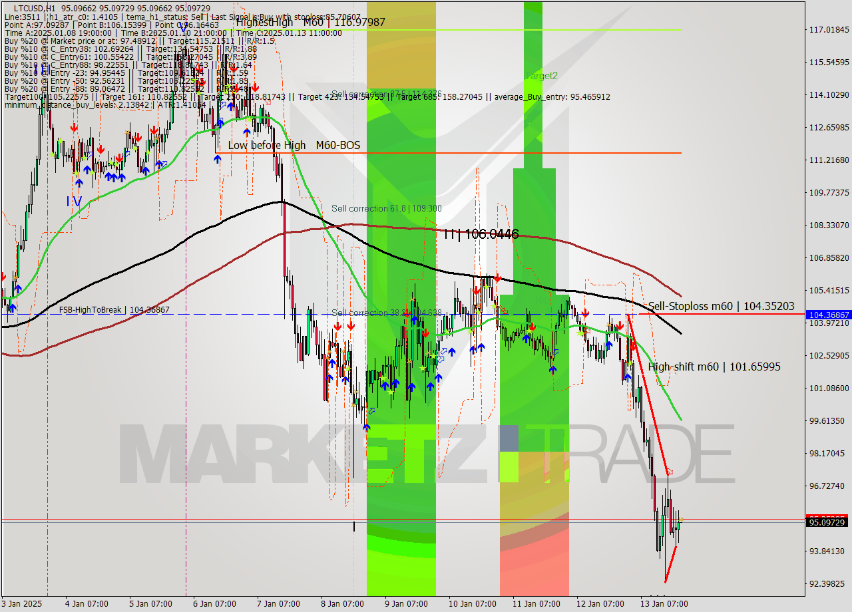
Task: Click the 'I V' wave label
Action: click(74, 201)
